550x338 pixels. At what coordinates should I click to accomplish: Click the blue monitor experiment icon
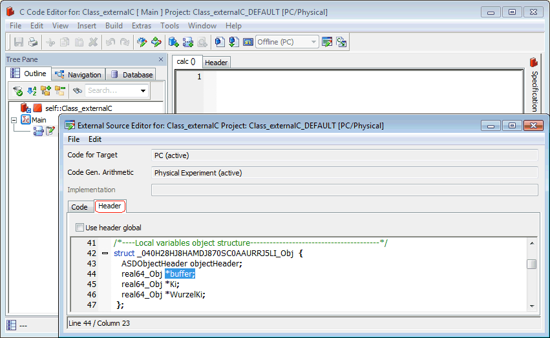click(x=248, y=42)
